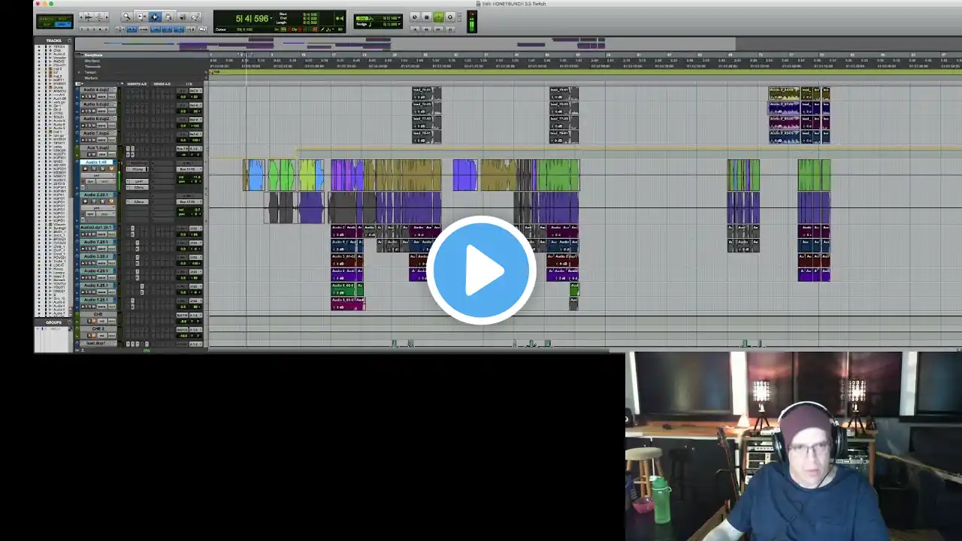Image resolution: width=962 pixels, height=541 pixels.
Task: Click the MIDI zoom icon
Action: coord(101,17)
